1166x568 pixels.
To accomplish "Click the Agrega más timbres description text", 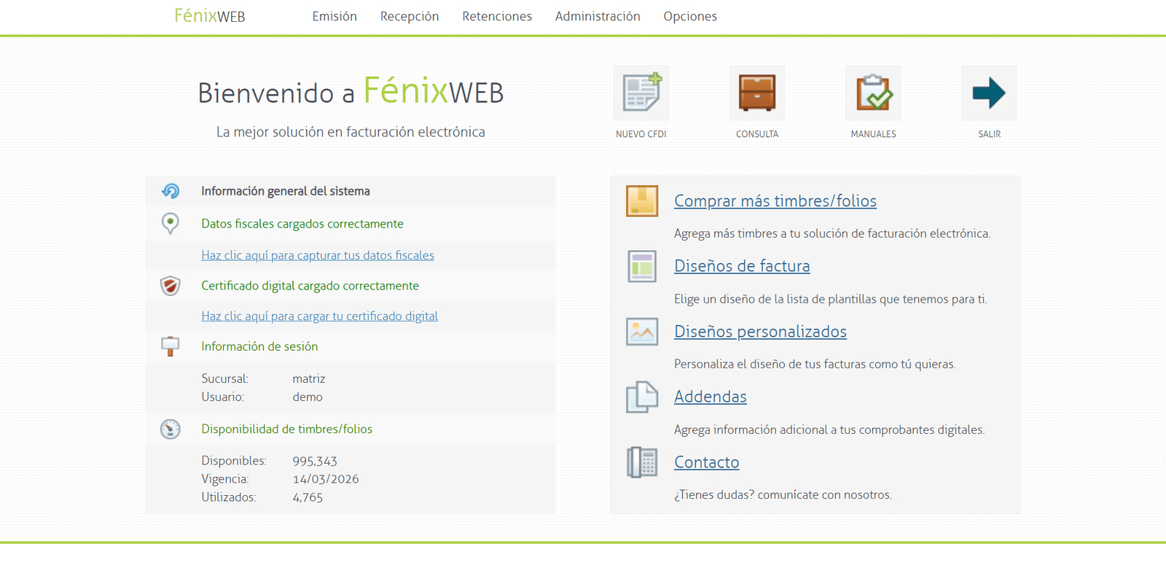I will (832, 233).
